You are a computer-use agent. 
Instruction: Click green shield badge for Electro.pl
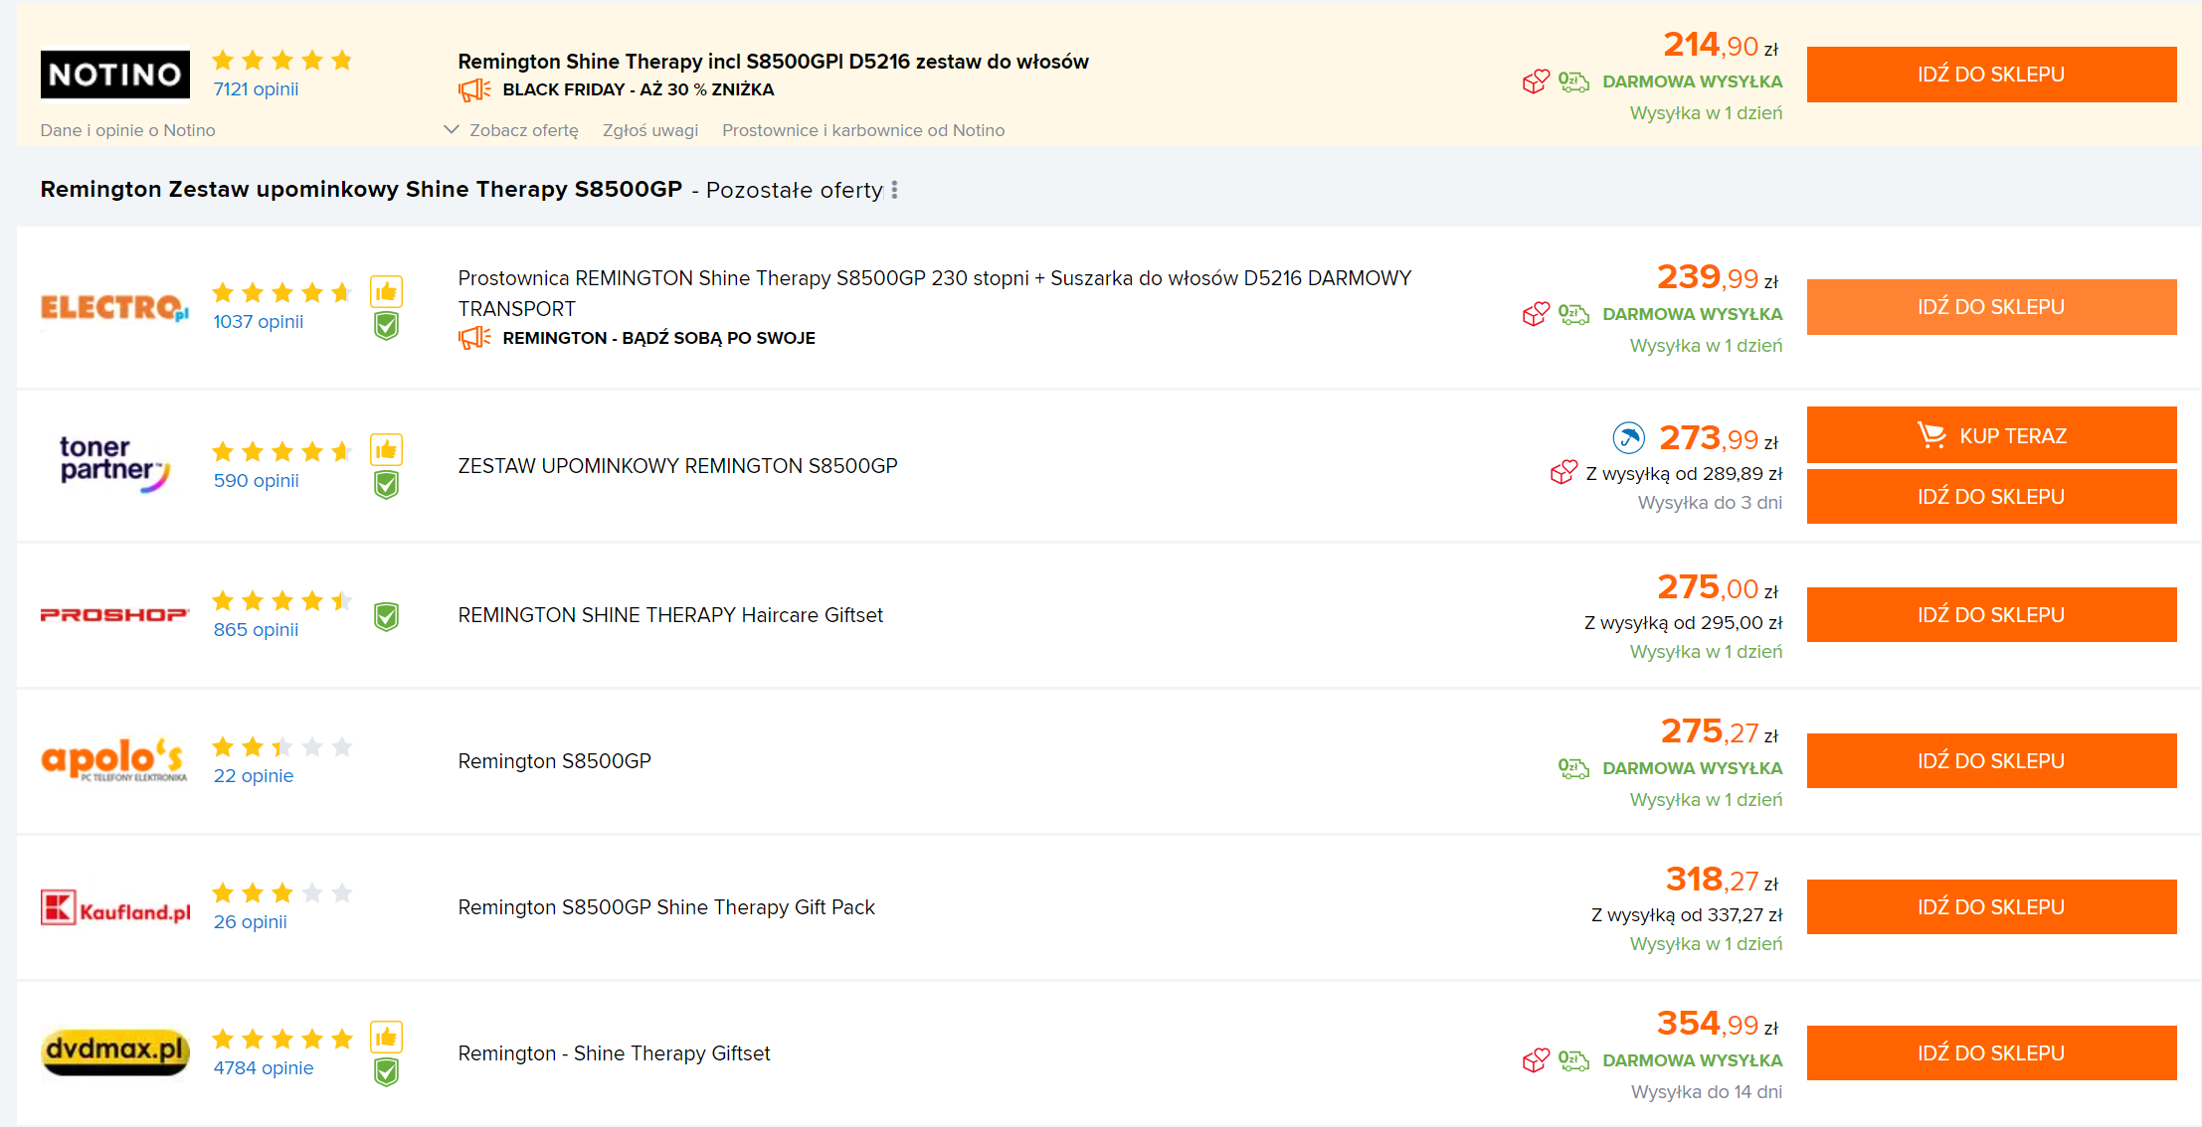pos(386,326)
